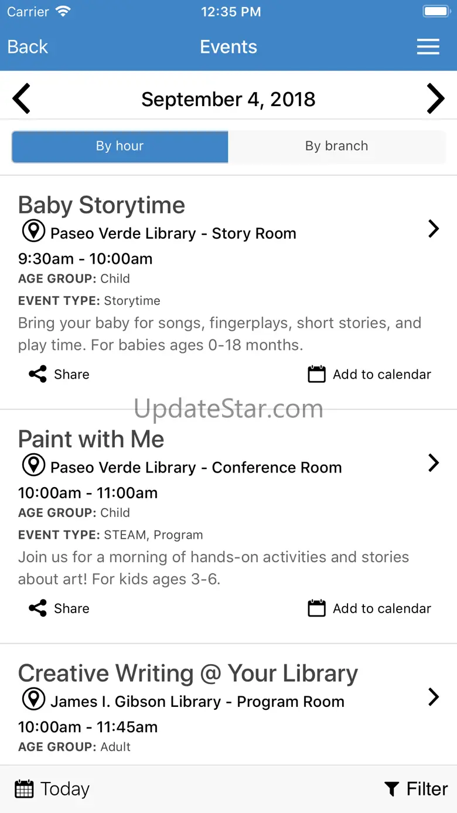Tap calendar icon for Baby Storytime
457x813 pixels.
click(316, 375)
